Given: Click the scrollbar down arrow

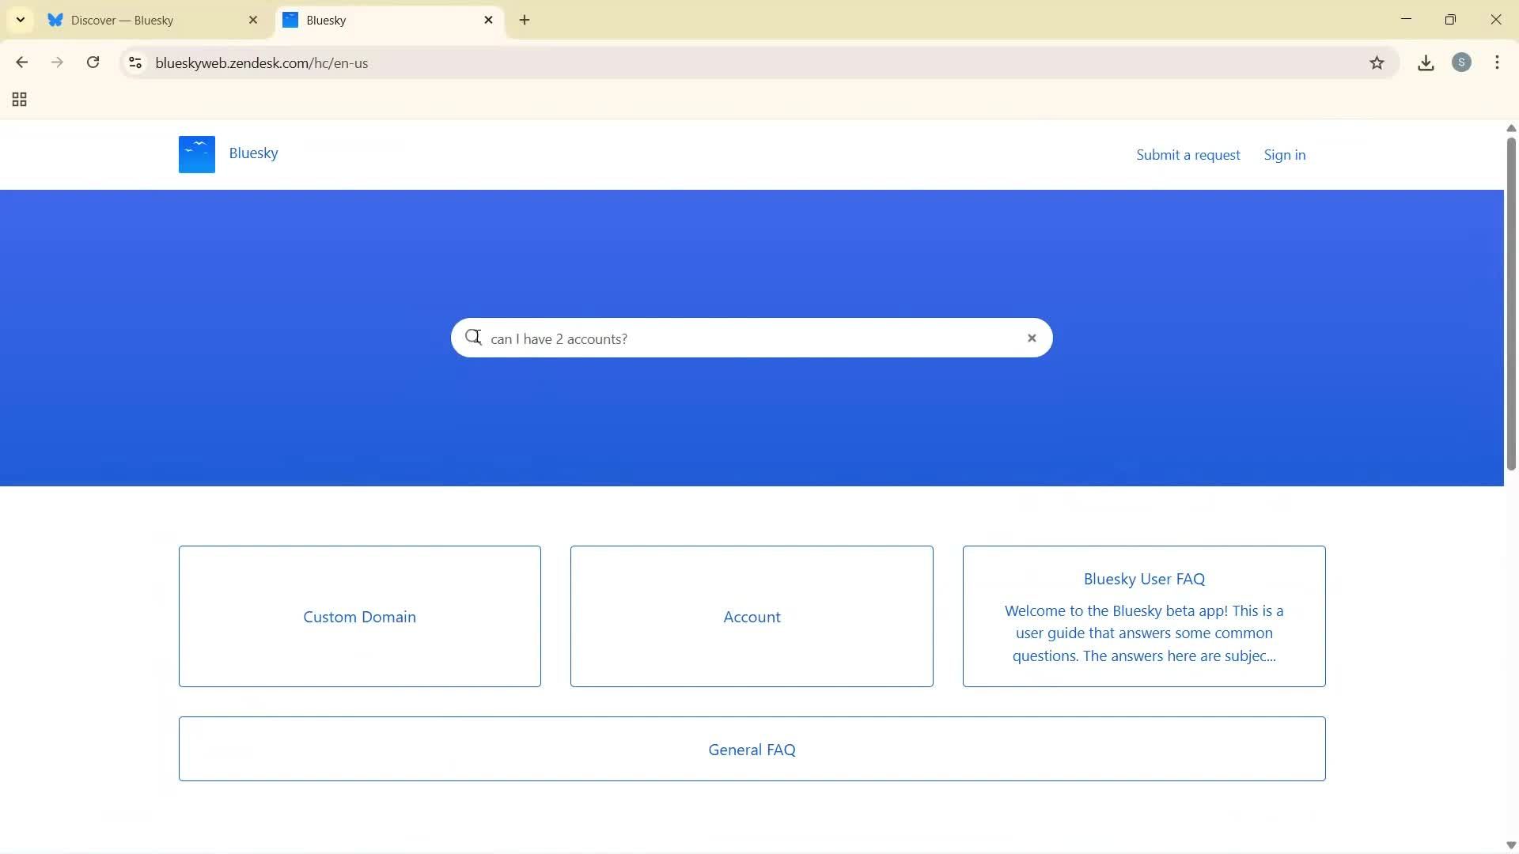Looking at the screenshot, I should coord(1510,845).
